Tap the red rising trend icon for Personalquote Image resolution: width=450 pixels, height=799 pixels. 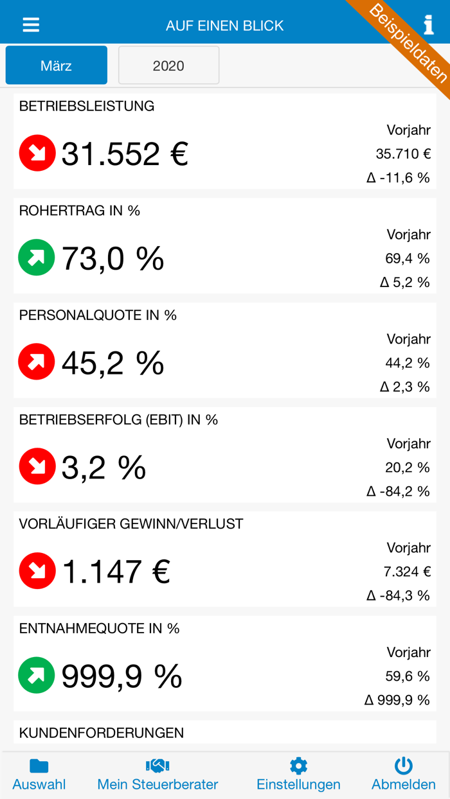click(x=37, y=362)
